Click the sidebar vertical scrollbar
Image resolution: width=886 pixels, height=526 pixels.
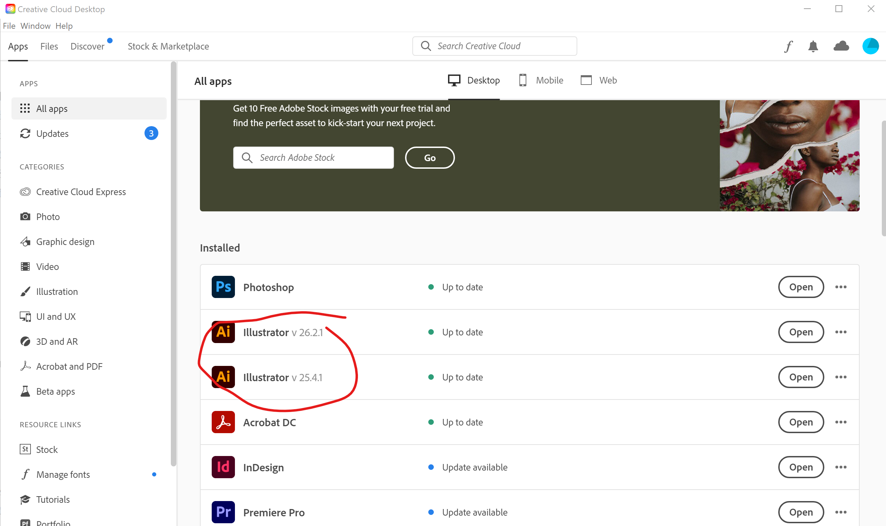[x=173, y=264]
